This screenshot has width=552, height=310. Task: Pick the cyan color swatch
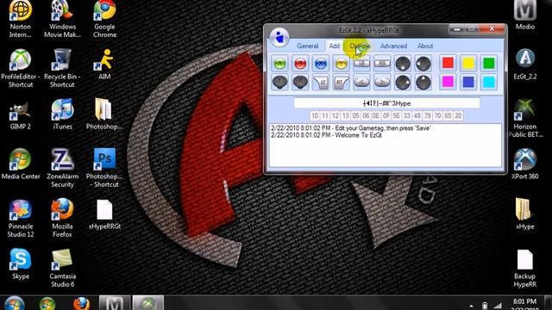(489, 82)
